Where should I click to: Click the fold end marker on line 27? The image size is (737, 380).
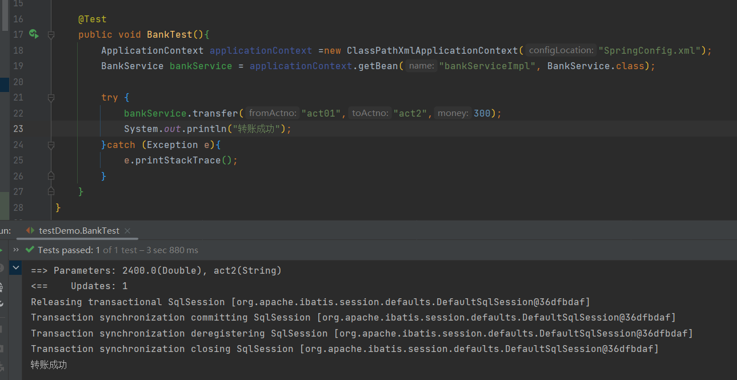[51, 191]
